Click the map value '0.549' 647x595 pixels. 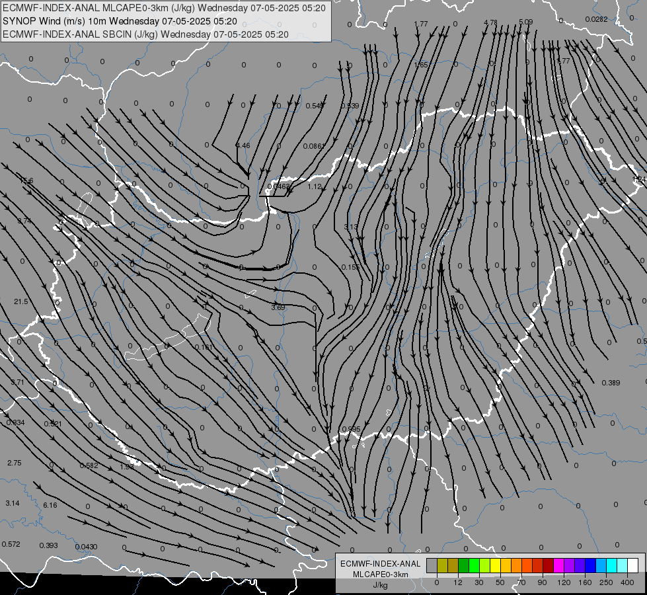click(314, 106)
